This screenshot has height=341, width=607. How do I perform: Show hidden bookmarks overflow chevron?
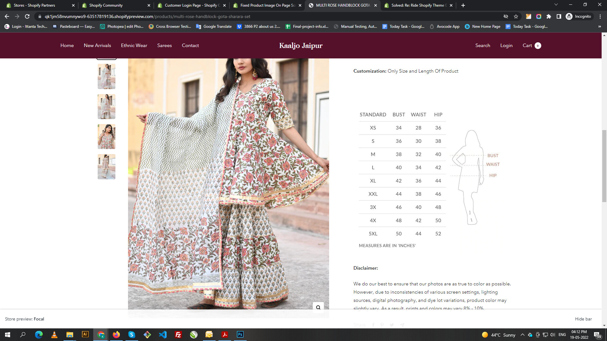(599, 27)
